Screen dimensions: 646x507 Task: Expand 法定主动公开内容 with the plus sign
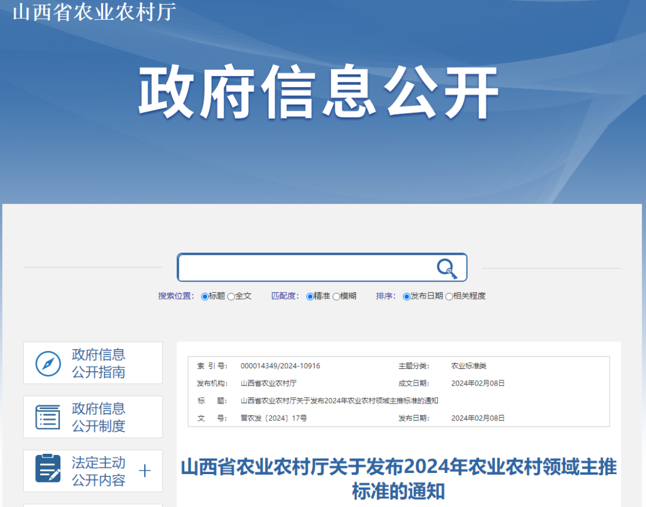coord(145,471)
